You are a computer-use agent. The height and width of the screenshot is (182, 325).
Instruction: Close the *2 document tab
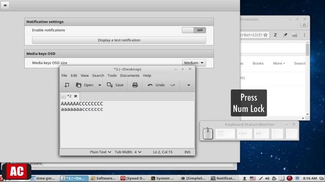(76, 96)
